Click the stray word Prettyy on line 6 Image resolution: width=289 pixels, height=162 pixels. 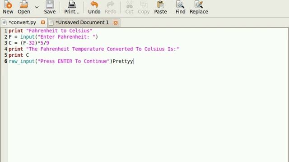[122, 61]
